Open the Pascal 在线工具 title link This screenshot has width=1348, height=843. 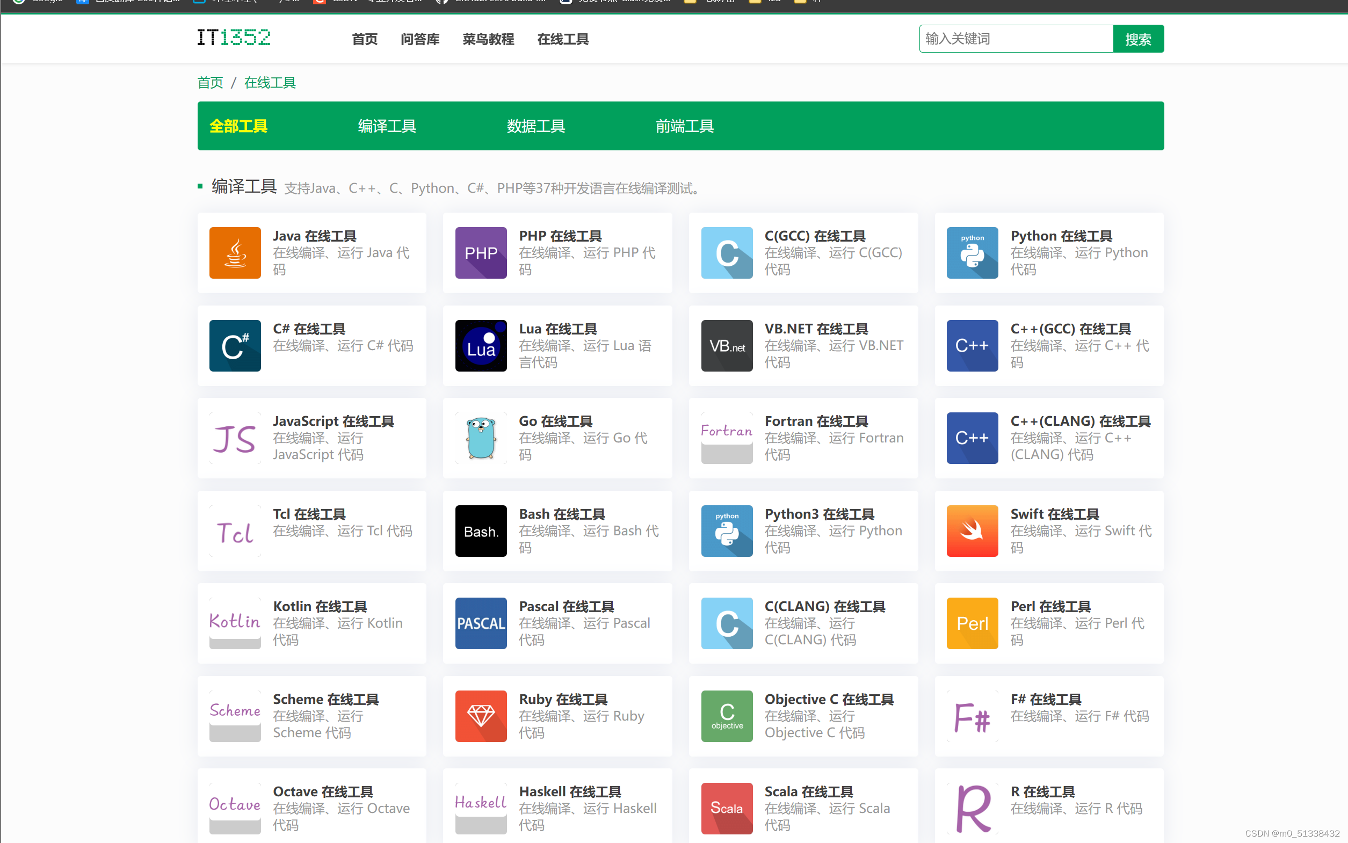[x=566, y=607]
